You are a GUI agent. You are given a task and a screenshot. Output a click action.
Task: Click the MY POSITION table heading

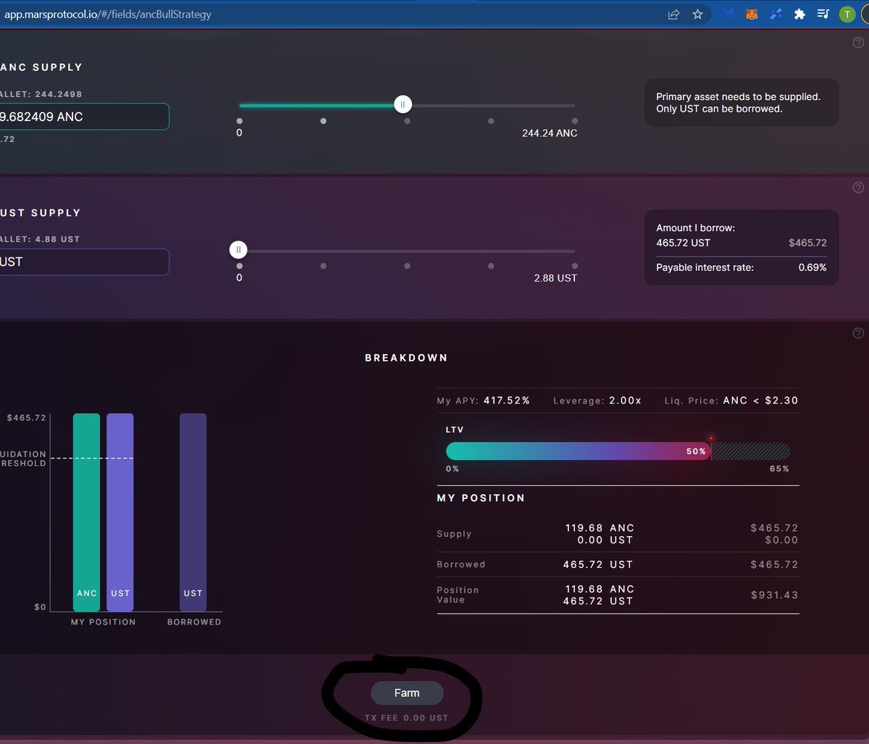pyautogui.click(x=481, y=498)
